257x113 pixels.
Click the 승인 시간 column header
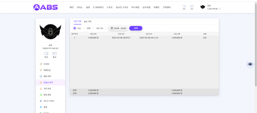click(x=149, y=34)
